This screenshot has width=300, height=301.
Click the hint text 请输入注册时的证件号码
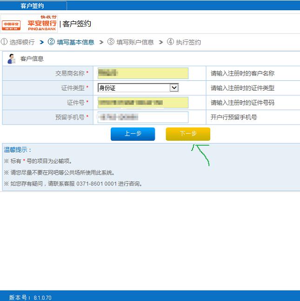pos(242,103)
